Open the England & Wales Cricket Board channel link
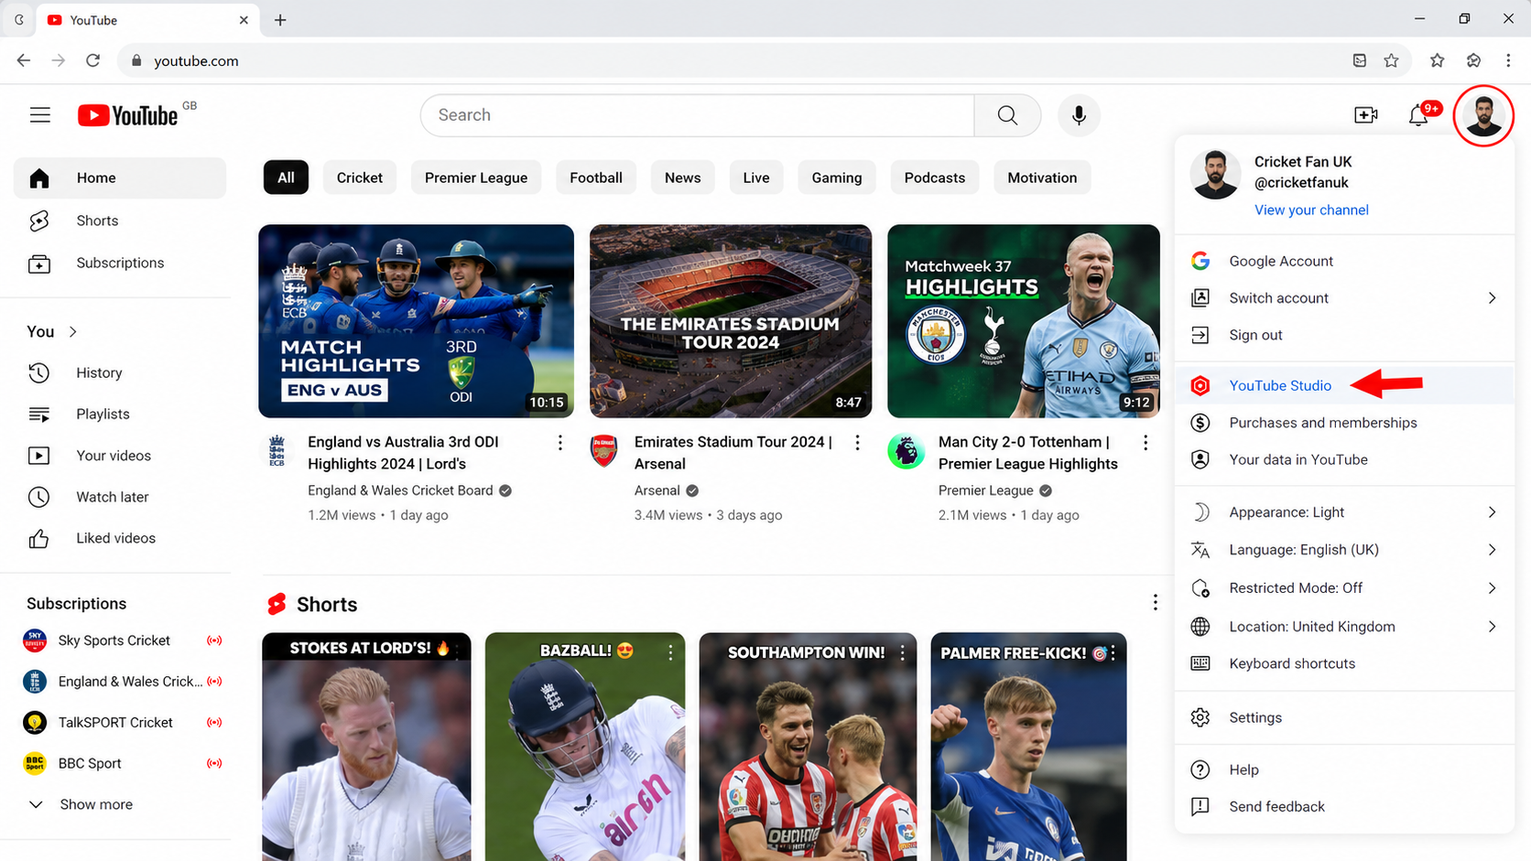Image resolution: width=1531 pixels, height=861 pixels. (x=400, y=490)
